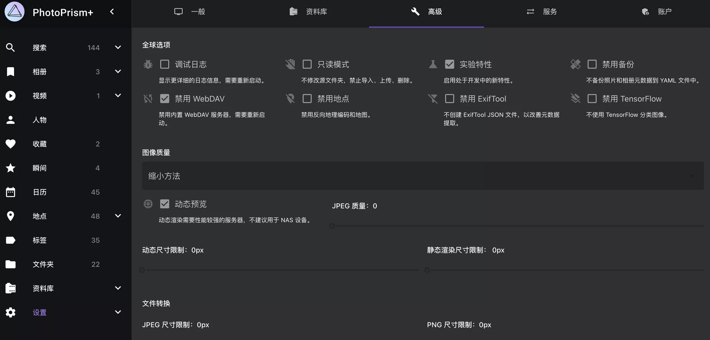710x340 pixels.
Task: Click the magnifier icon next to 搜索
Action: coord(11,48)
